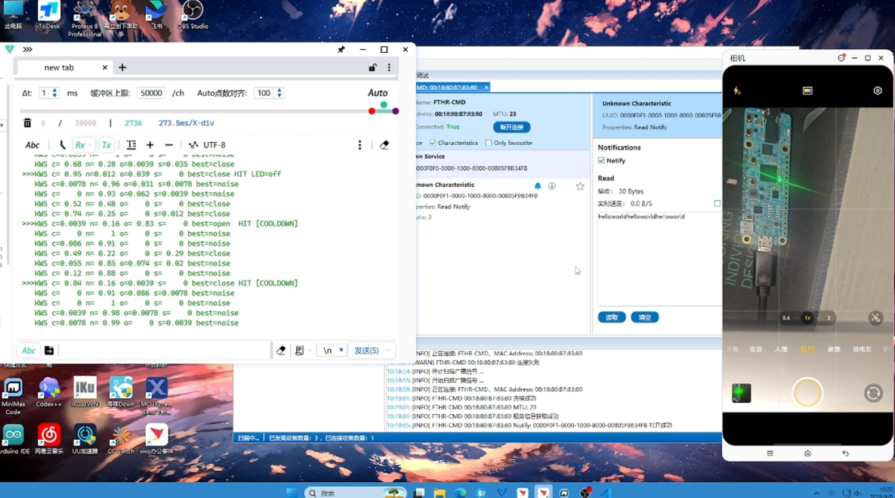Image resolution: width=895 pixels, height=498 pixels.
Task: Click the waveform icon beside UTF-8
Action: tap(193, 145)
